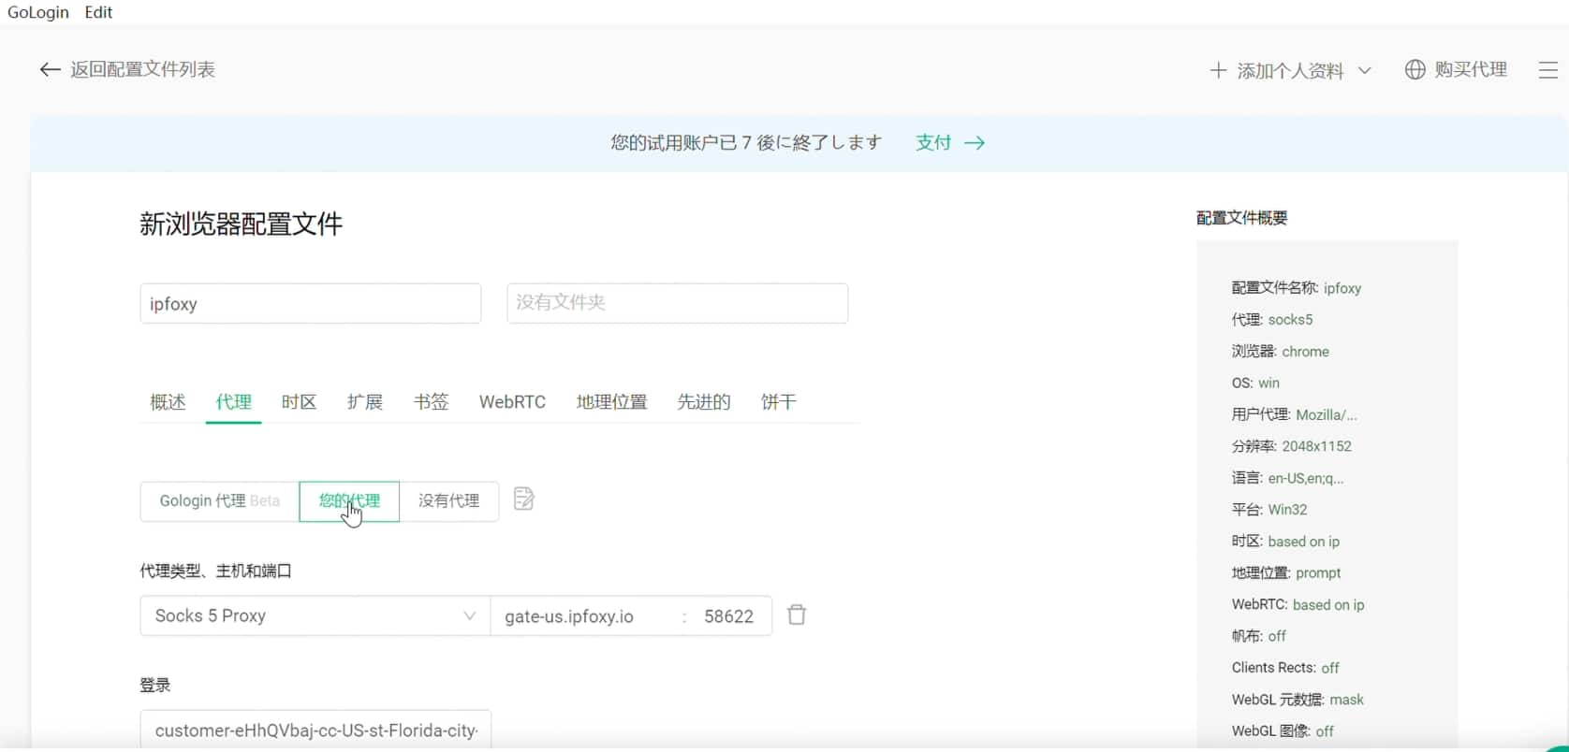Click the trial expiry banner text
This screenshot has width=1569, height=752.
coord(747,143)
